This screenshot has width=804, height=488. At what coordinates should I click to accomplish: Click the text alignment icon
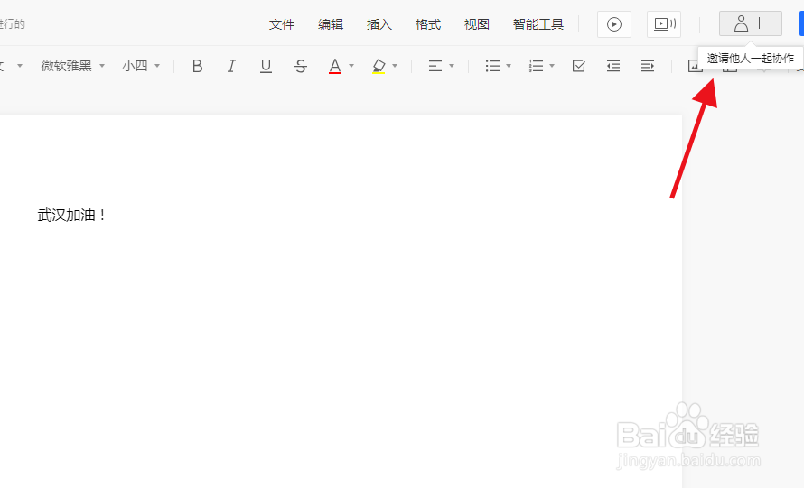(435, 66)
